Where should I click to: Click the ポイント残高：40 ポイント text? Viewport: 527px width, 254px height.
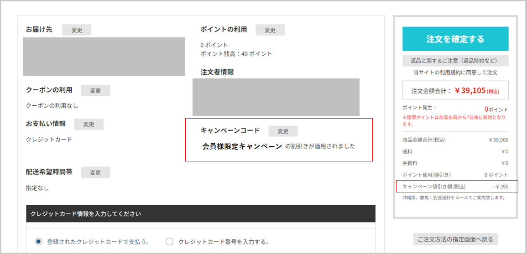pos(236,54)
